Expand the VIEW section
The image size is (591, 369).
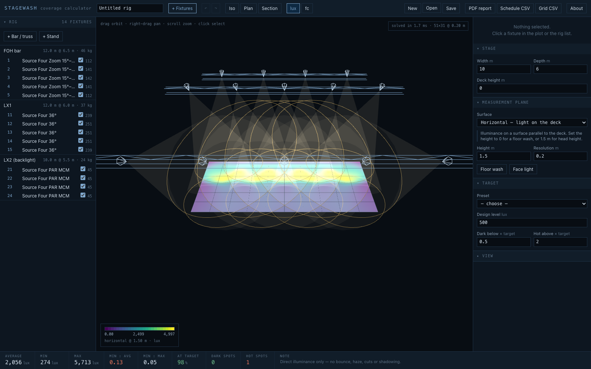pos(532,256)
